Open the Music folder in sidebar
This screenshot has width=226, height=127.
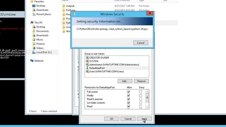[40, 40]
